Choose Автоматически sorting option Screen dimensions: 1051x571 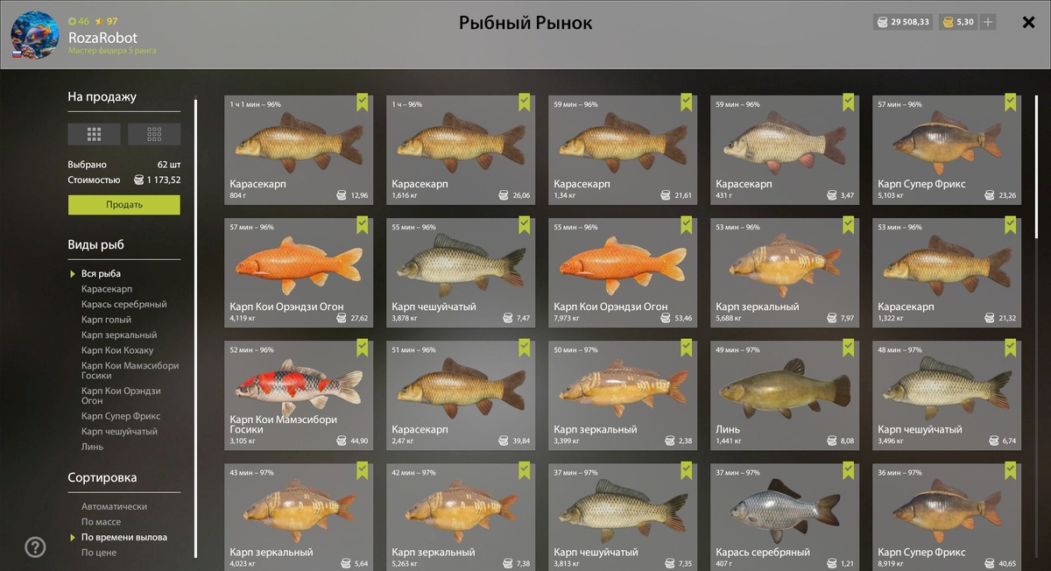114,506
